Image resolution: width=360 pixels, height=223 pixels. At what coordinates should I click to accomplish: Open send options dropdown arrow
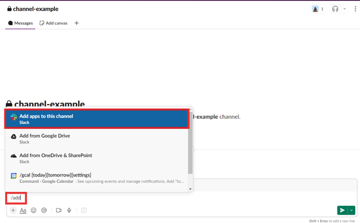click(352, 210)
